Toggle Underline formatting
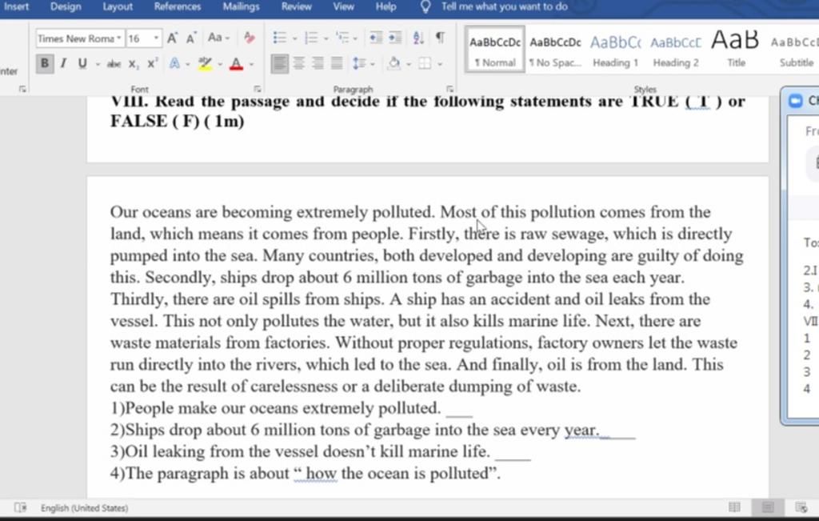819x521 pixels. pyautogui.click(x=82, y=64)
